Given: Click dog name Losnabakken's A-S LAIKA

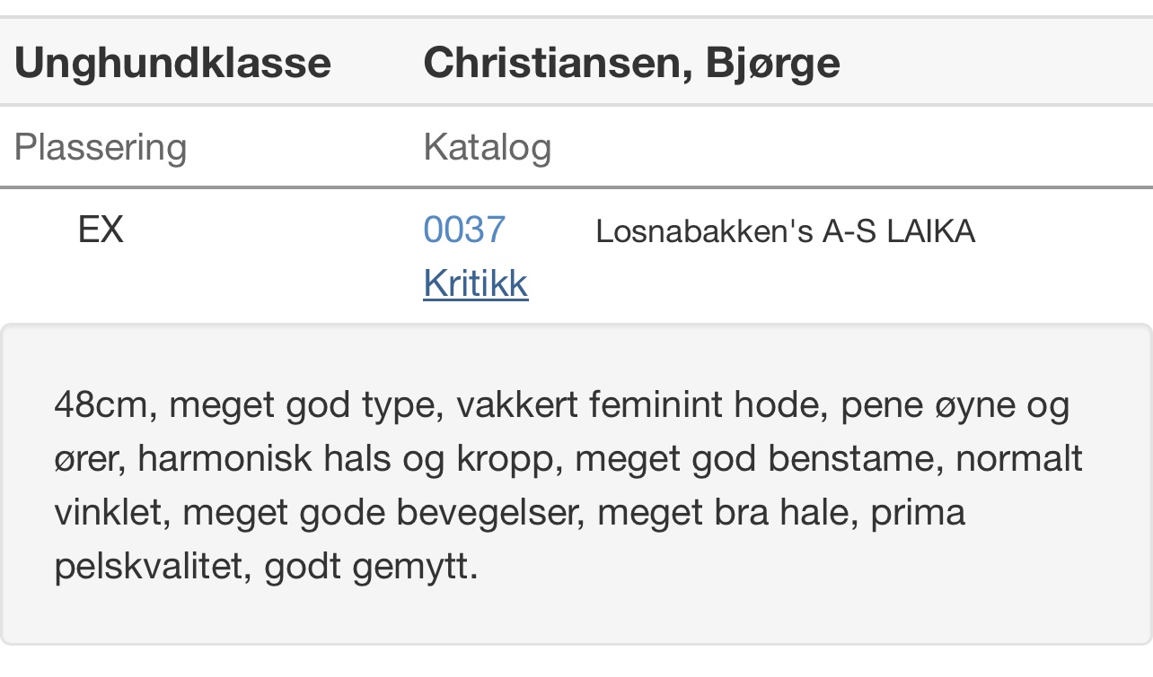Looking at the screenshot, I should 785,231.
